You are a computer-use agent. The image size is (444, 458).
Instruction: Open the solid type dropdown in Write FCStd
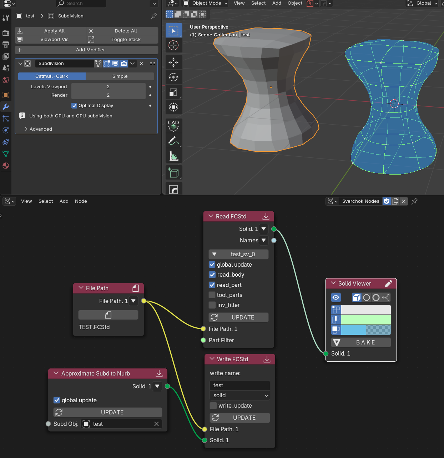240,395
